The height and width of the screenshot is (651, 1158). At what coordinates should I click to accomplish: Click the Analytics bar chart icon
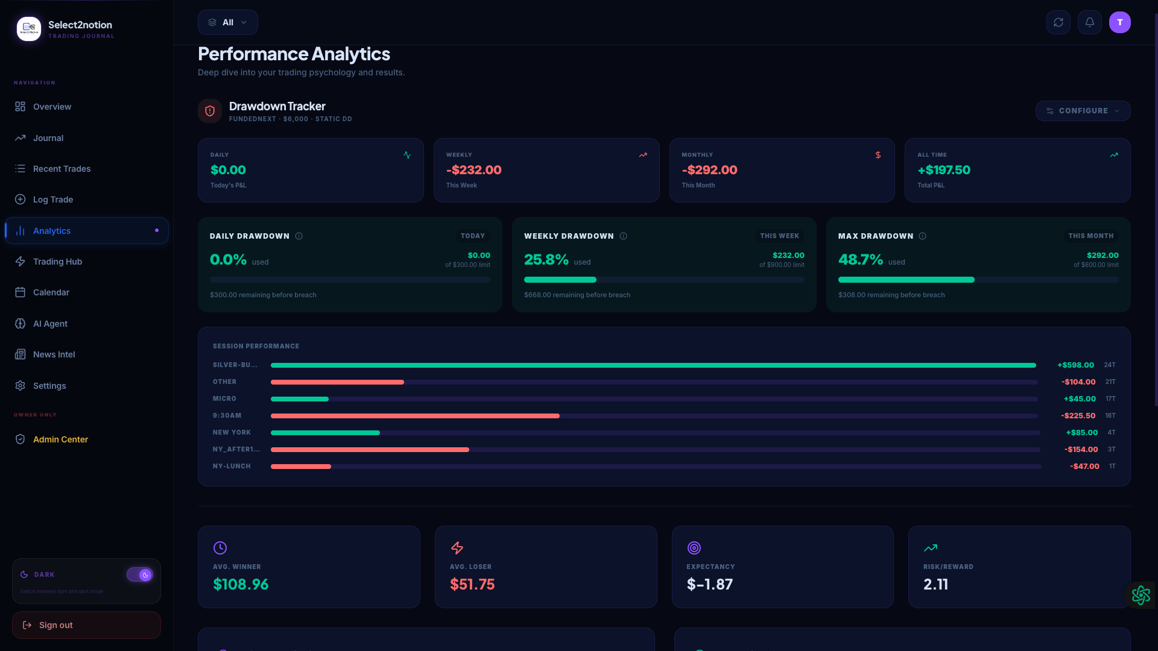pos(20,231)
